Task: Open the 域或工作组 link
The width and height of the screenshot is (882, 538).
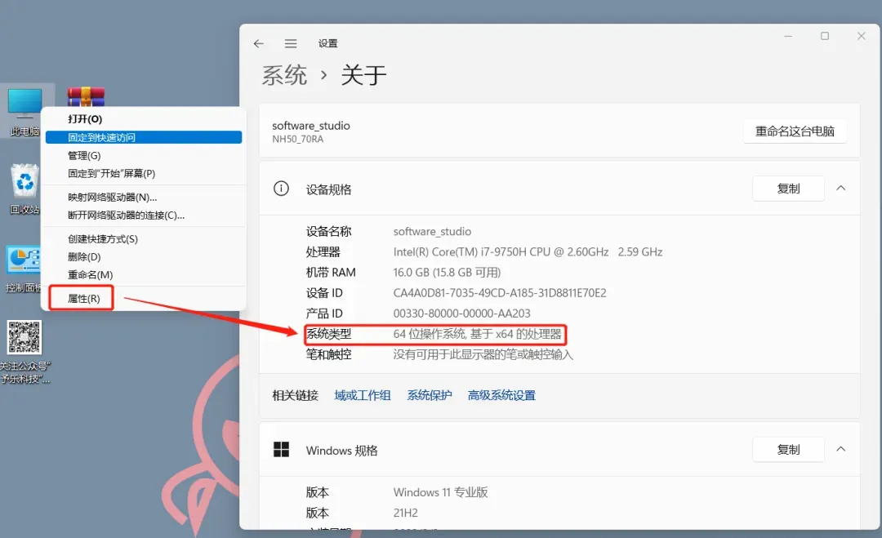Action: [363, 395]
